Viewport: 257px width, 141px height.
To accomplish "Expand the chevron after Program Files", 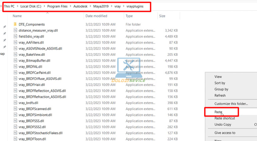I will click(71, 6).
